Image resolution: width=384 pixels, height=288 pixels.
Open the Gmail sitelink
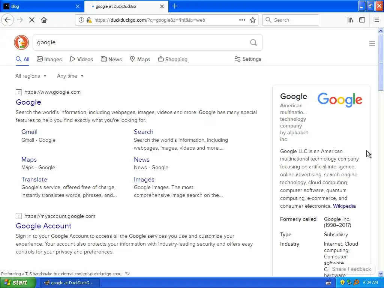(x=29, y=132)
